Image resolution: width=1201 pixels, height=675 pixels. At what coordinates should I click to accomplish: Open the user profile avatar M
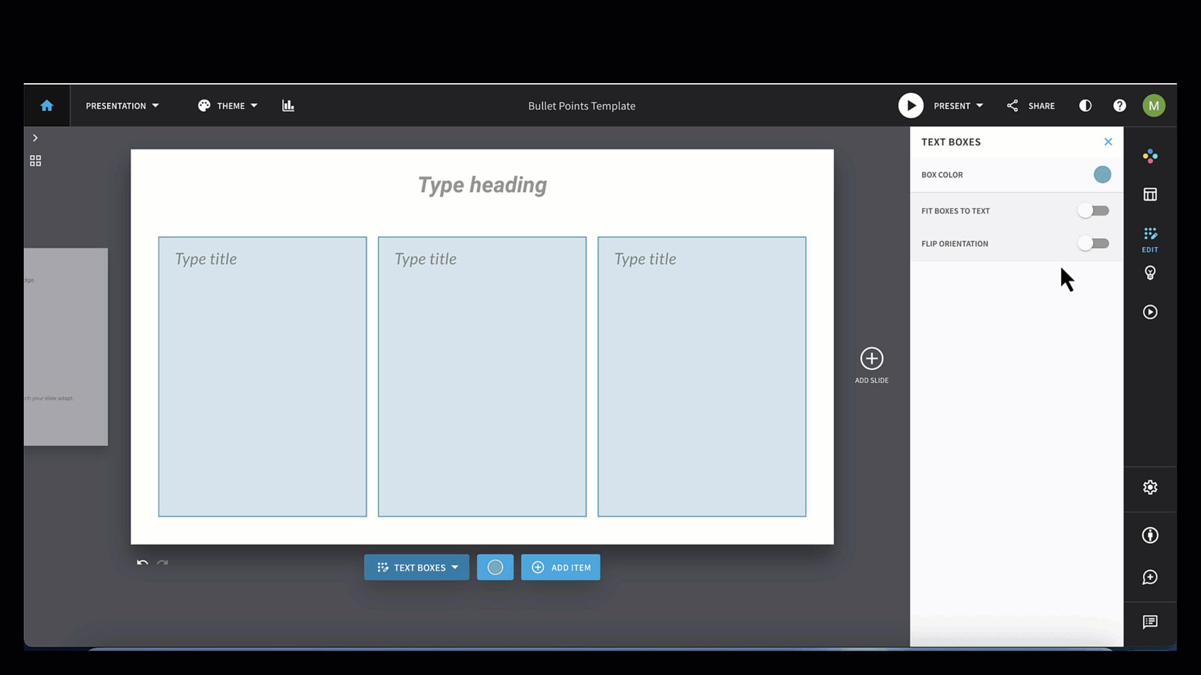[x=1153, y=106]
